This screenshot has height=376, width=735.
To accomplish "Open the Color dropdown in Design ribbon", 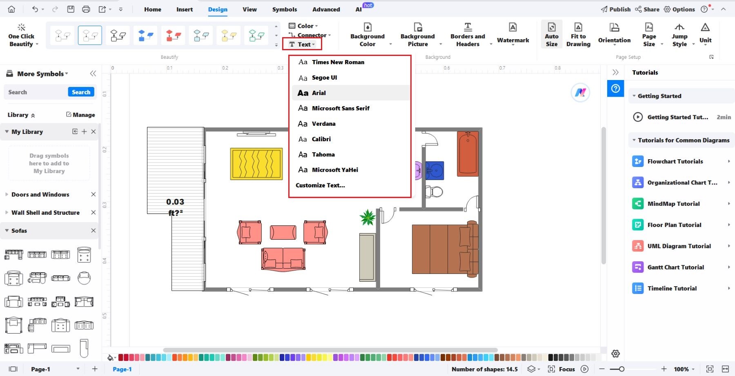I will pos(303,26).
